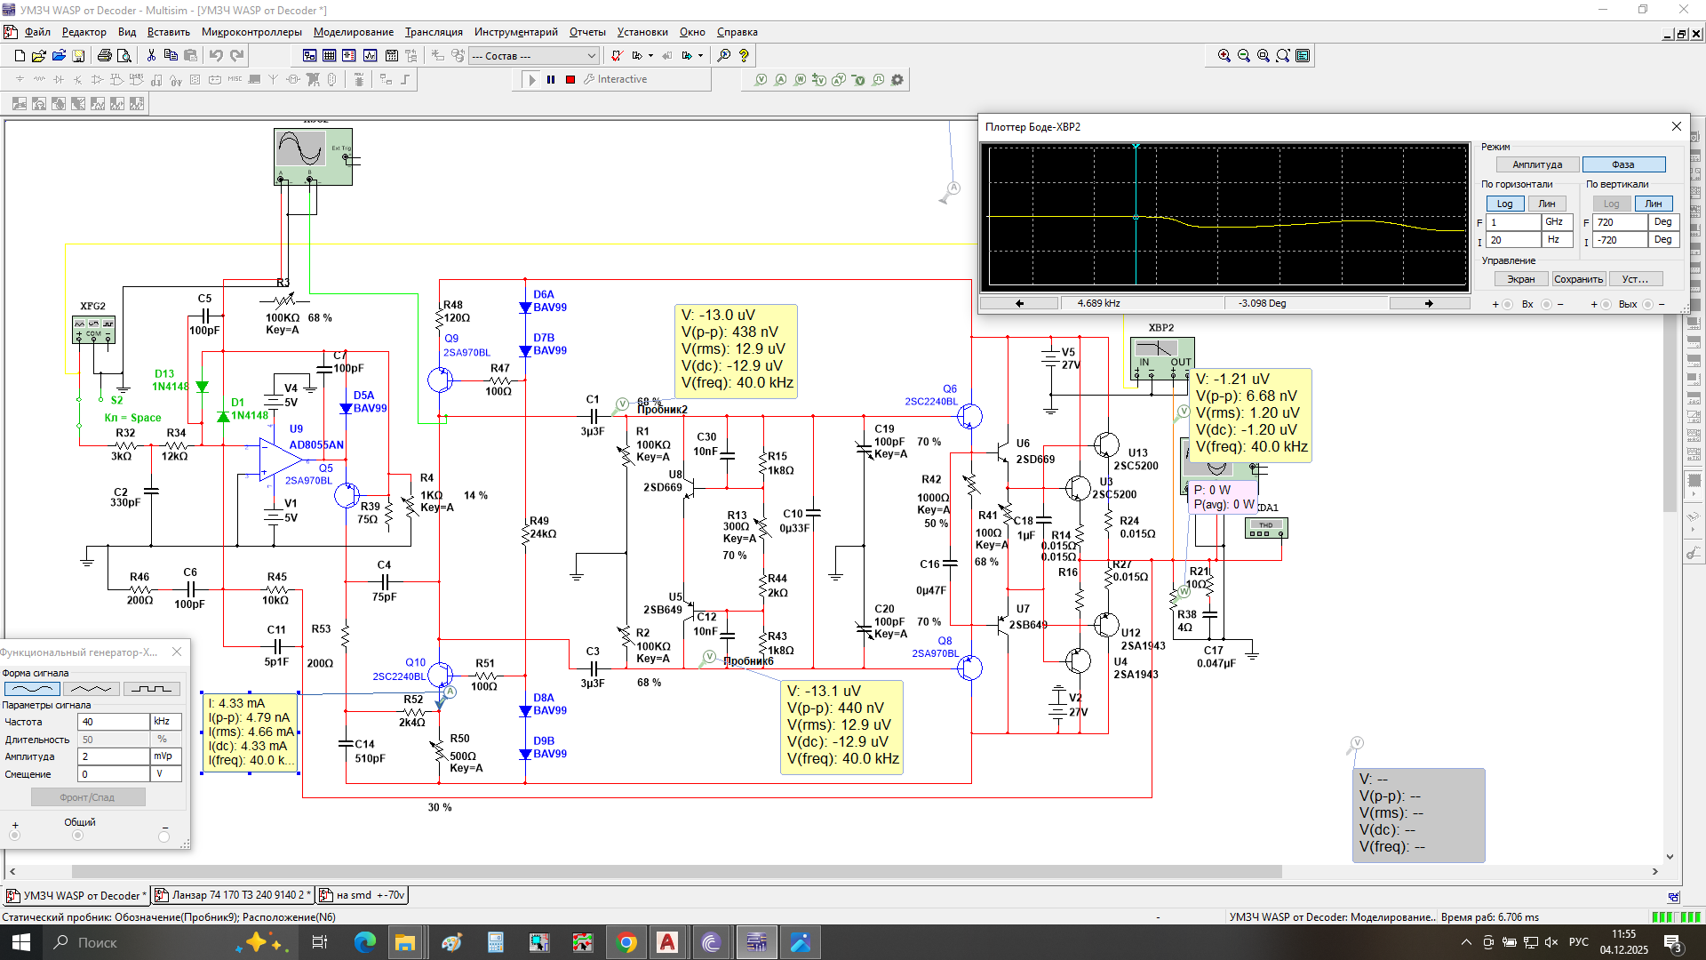Click the Print circuit toolbar icon
This screenshot has height=960, width=1706.
pos(104,55)
